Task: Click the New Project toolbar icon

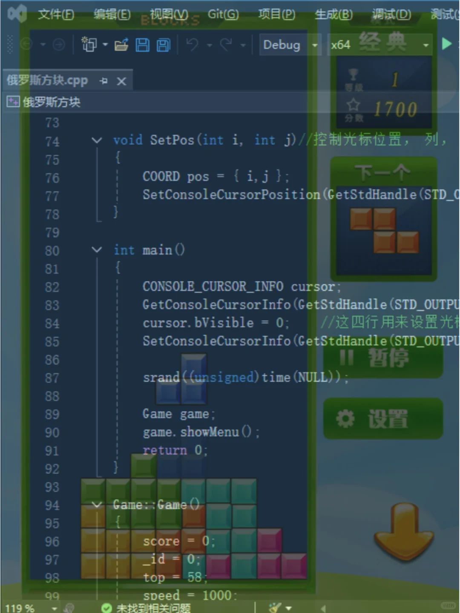Action: (x=89, y=44)
